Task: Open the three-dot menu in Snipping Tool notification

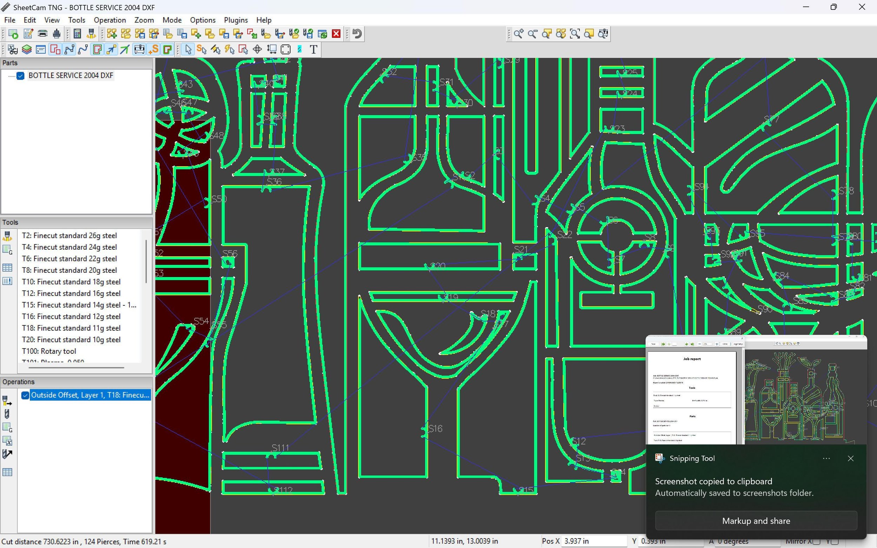Action: pos(826,459)
